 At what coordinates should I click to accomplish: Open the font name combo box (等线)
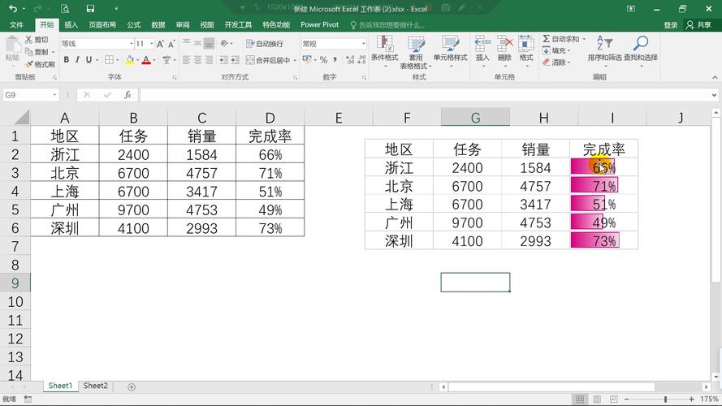(x=97, y=44)
